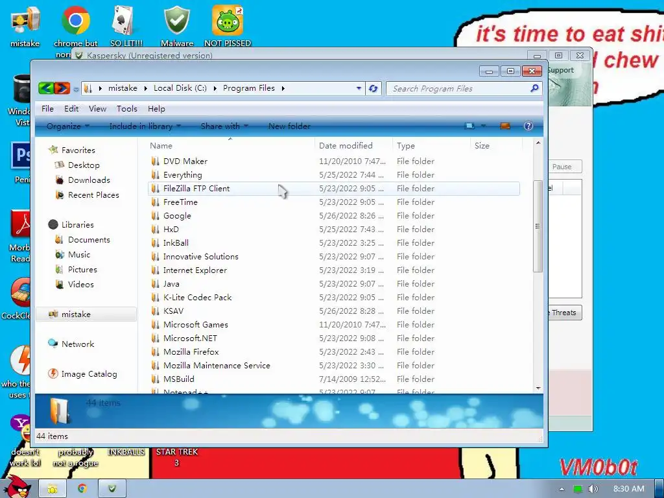
Task: Click the green tray status icon
Action: 578,489
